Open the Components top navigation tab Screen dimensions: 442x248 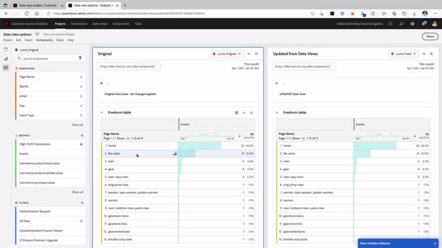[121, 24]
